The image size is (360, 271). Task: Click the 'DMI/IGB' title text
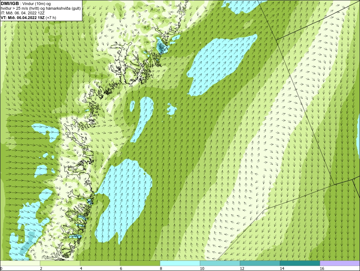click(x=10, y=4)
